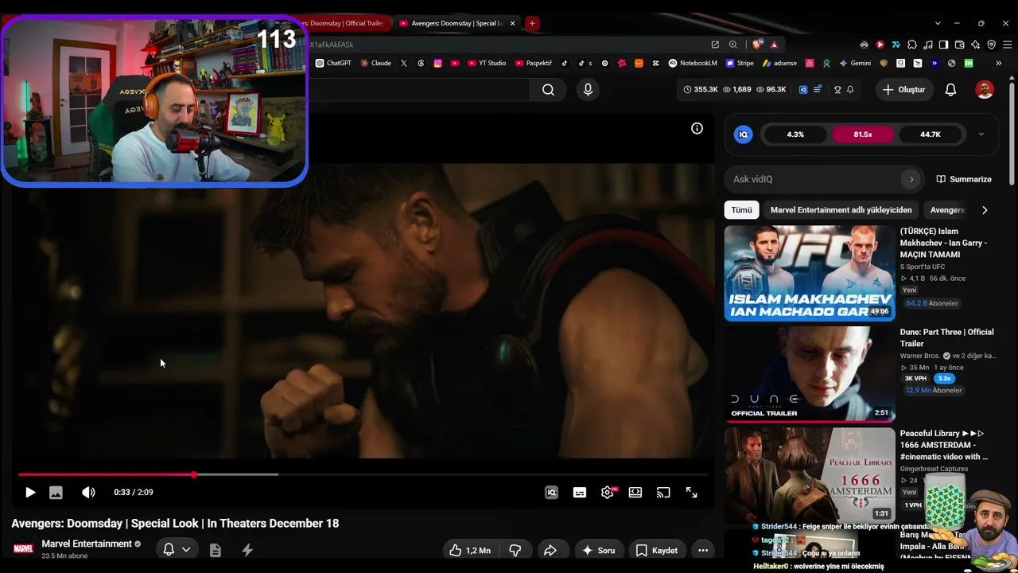The image size is (1018, 573).
Task: Open the Claude bookmark
Action: tap(375, 63)
